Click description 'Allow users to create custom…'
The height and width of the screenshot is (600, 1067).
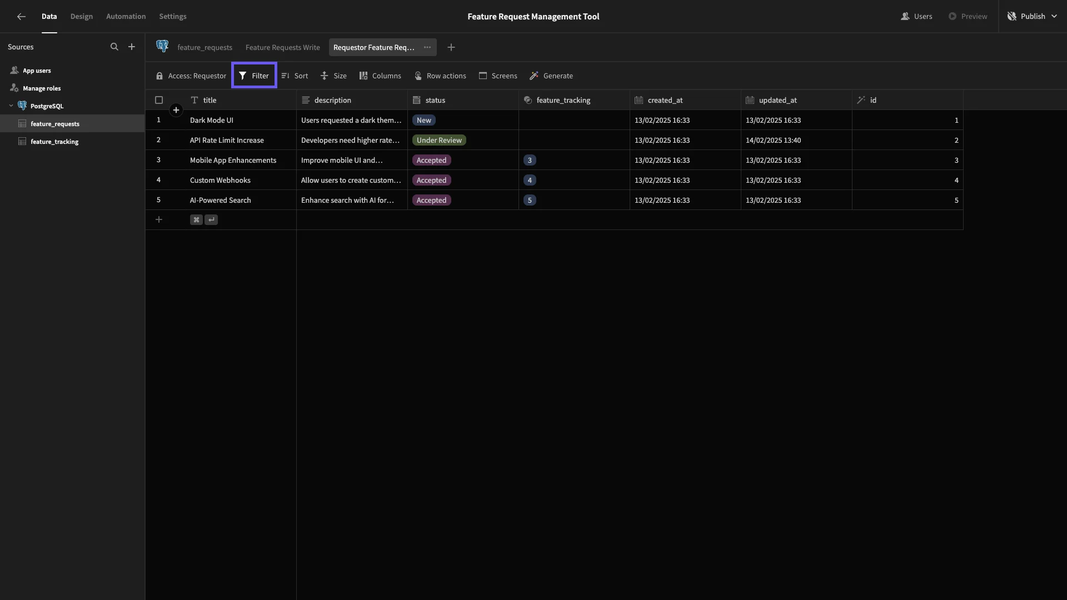click(352, 180)
